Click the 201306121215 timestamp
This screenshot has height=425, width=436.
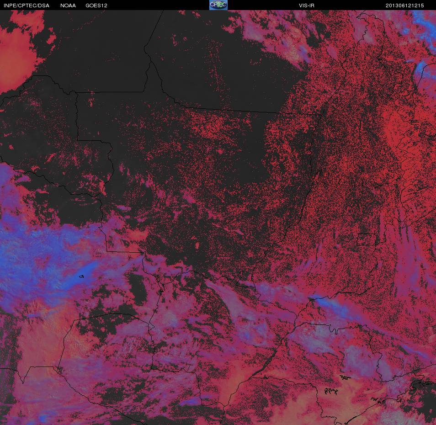click(404, 5)
